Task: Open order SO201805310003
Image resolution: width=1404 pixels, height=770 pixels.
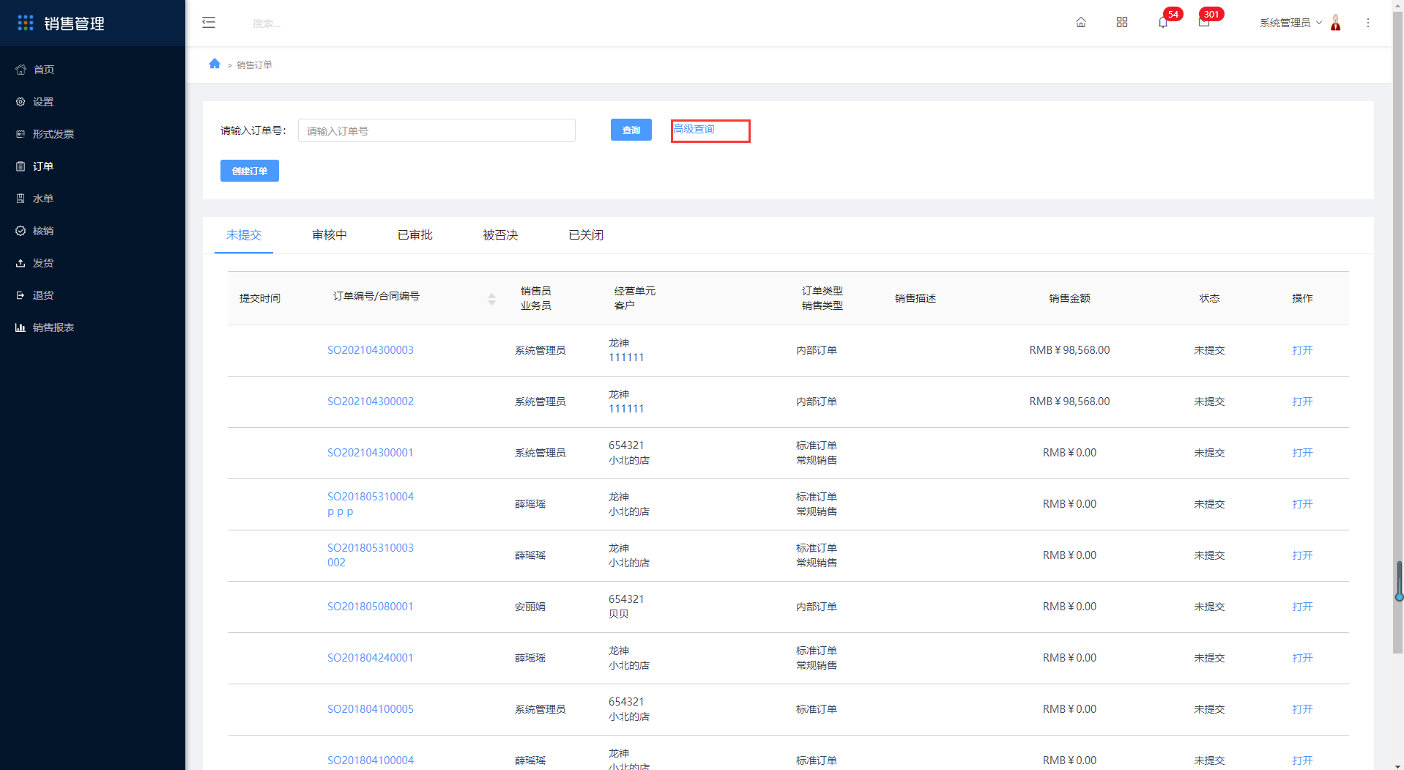Action: click(371, 548)
